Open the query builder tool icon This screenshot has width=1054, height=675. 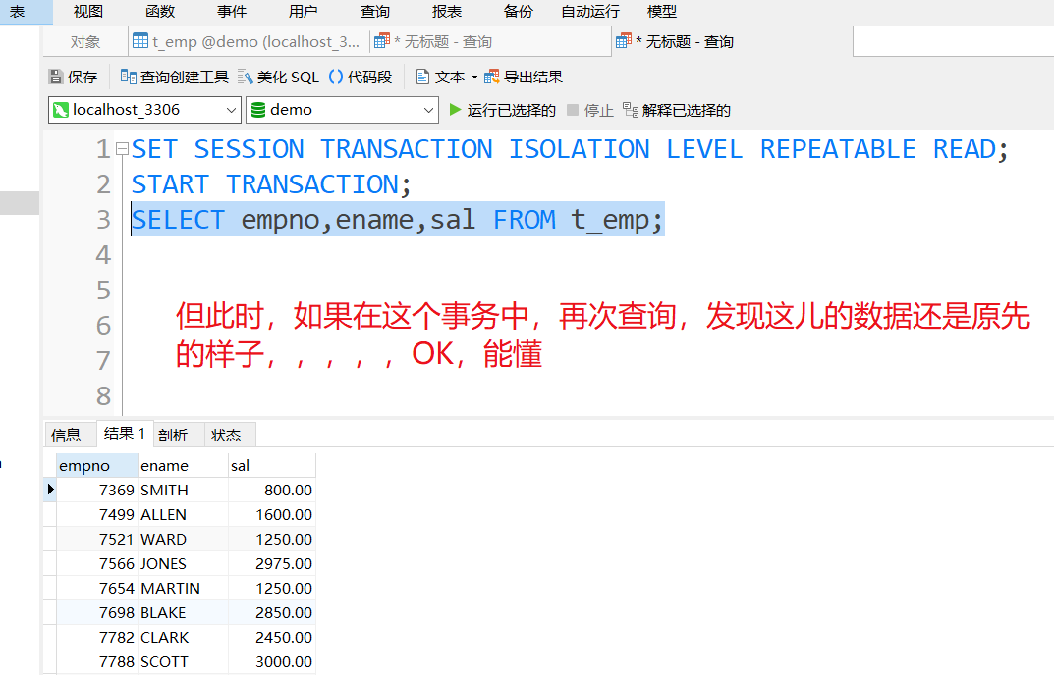pos(129,77)
